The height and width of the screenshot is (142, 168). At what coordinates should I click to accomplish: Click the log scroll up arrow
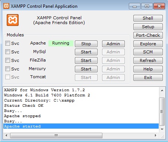pyautogui.click(x=162, y=90)
